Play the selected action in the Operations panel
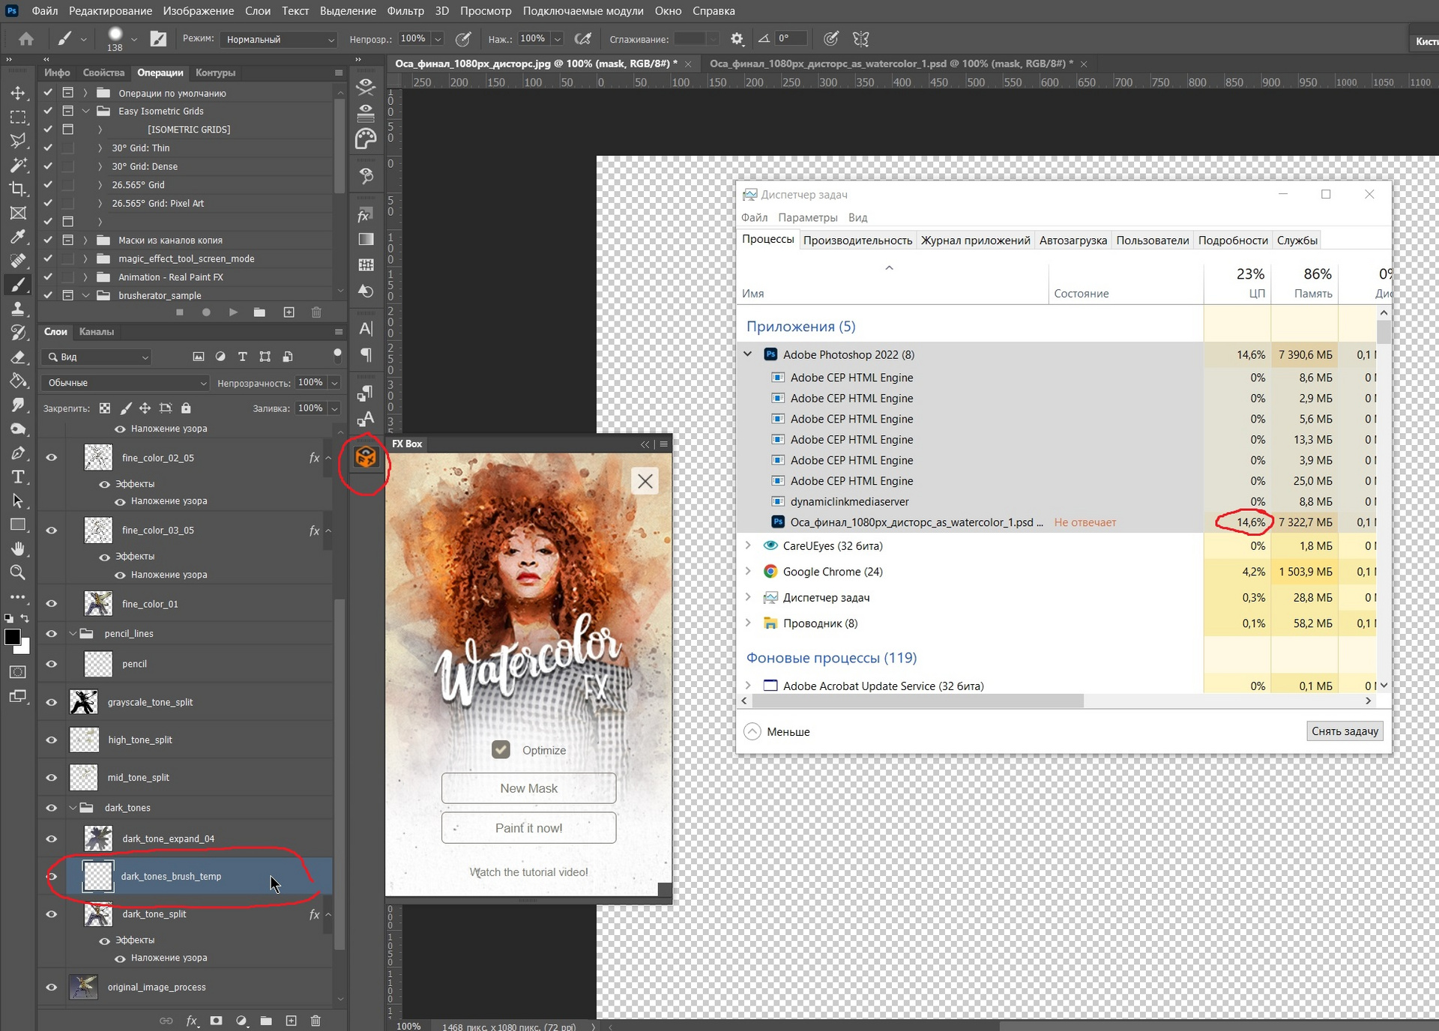The image size is (1439, 1031). point(233,312)
